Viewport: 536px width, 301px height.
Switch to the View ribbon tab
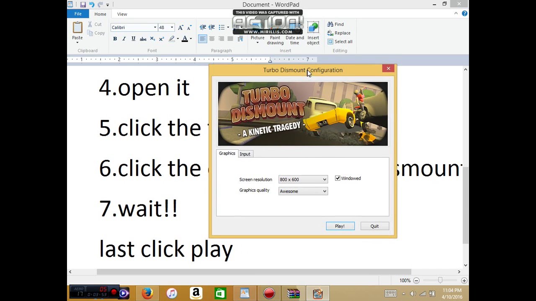[122, 14]
